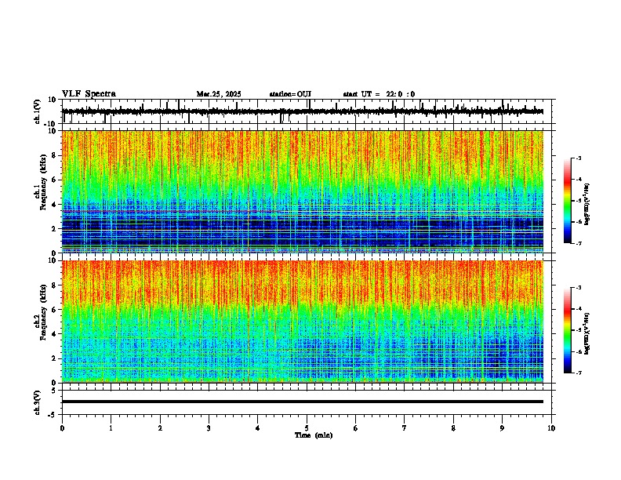621x480 pixels.
Task: Click inside the ch.2 spectrogram panel
Action: point(303,322)
